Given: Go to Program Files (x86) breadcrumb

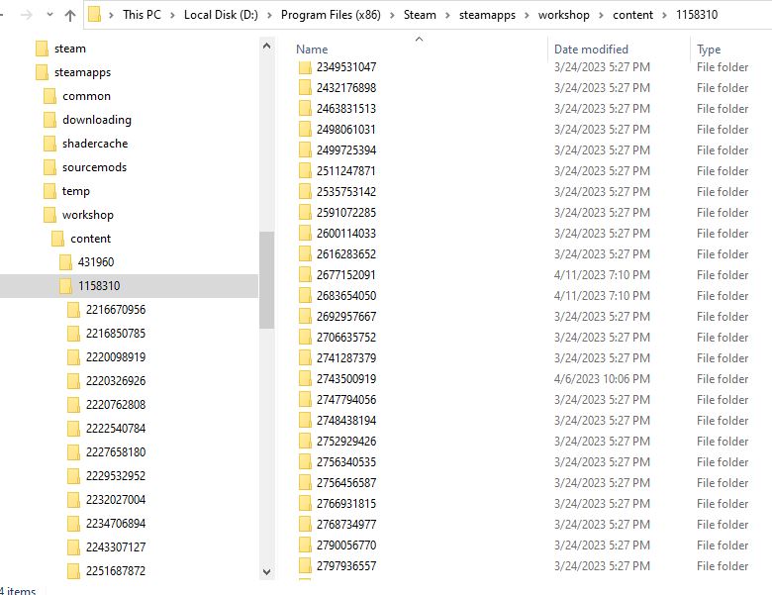Looking at the screenshot, I should pos(331,15).
